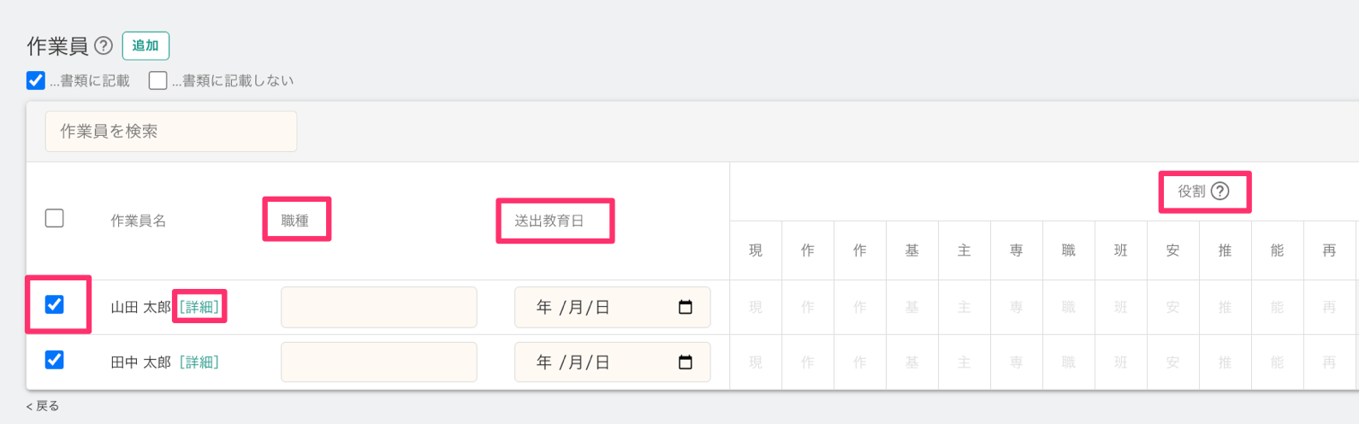Toggle the 安 role for 田中 太郎
The image size is (1359, 424).
1173,362
